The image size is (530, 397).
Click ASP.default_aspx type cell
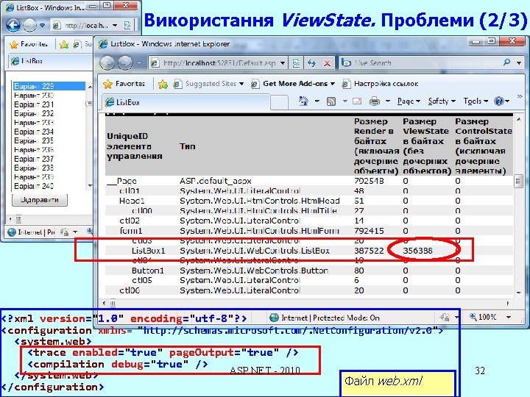coord(216,181)
